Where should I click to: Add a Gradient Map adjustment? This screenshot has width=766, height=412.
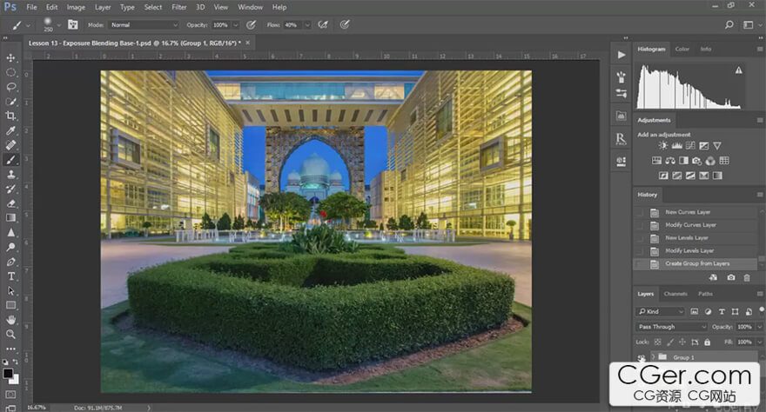coord(717,176)
